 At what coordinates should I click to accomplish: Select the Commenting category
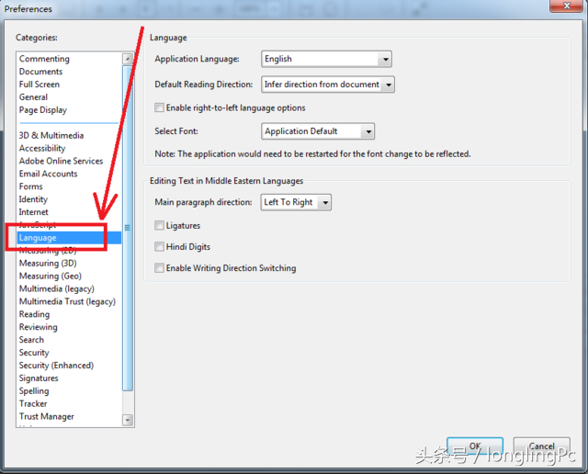pyautogui.click(x=44, y=59)
